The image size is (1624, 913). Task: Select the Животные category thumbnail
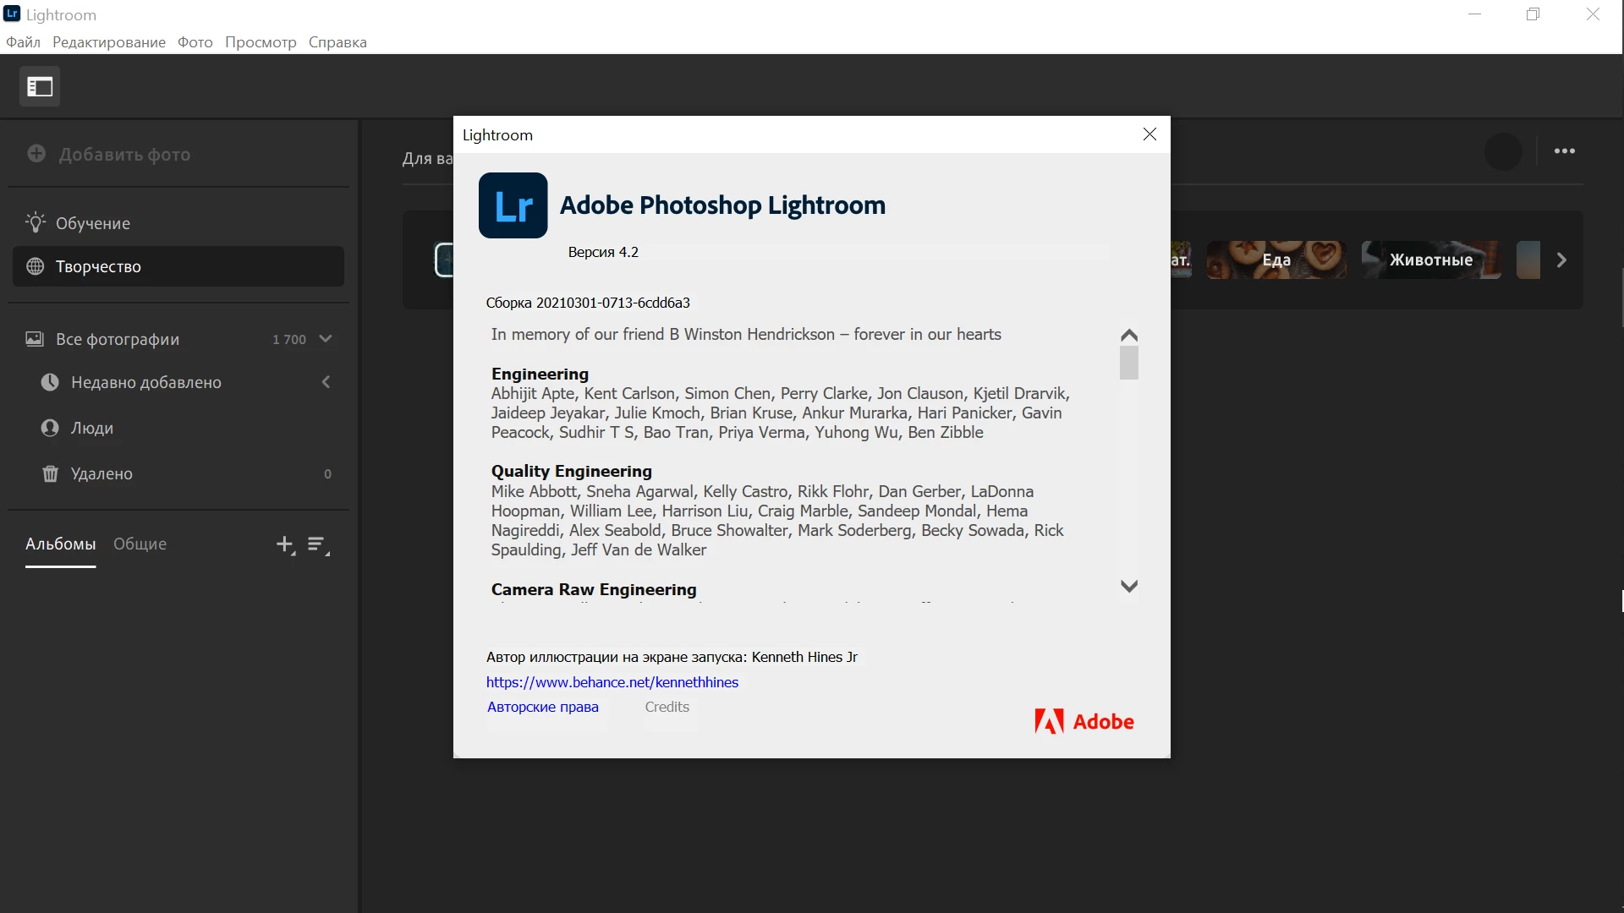point(1430,260)
